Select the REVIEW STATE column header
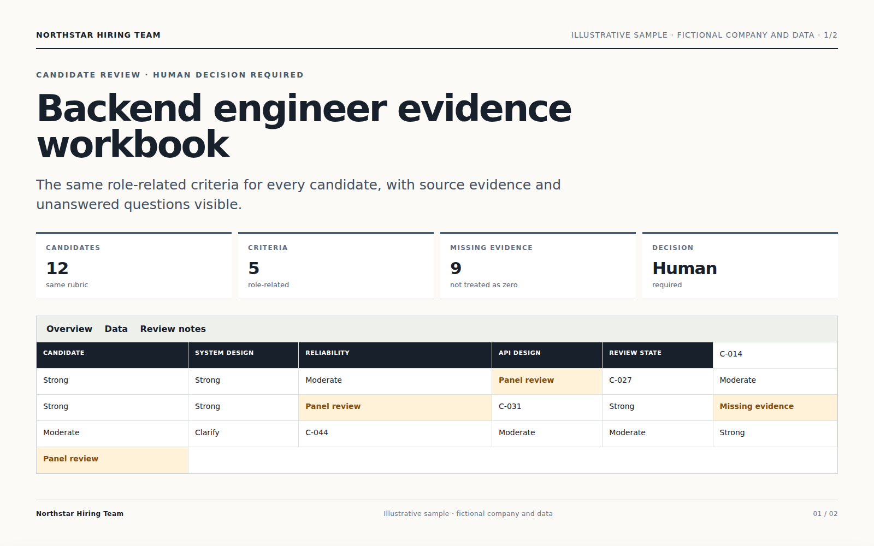Viewport: 874px width, 546px height. tap(657, 355)
